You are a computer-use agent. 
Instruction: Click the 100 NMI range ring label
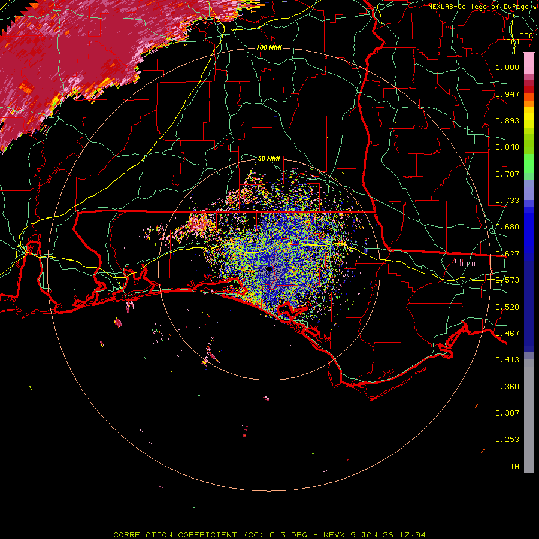(x=269, y=47)
